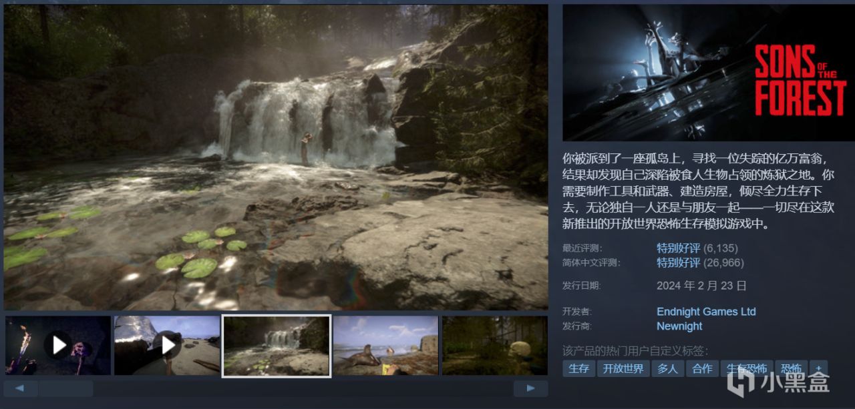Select the waterfall screenshot thumbnail
Image resolution: width=855 pixels, height=409 pixels.
coord(277,346)
